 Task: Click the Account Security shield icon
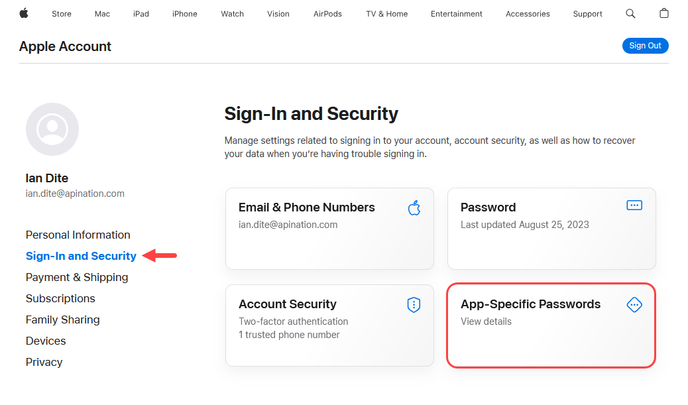pyautogui.click(x=414, y=304)
